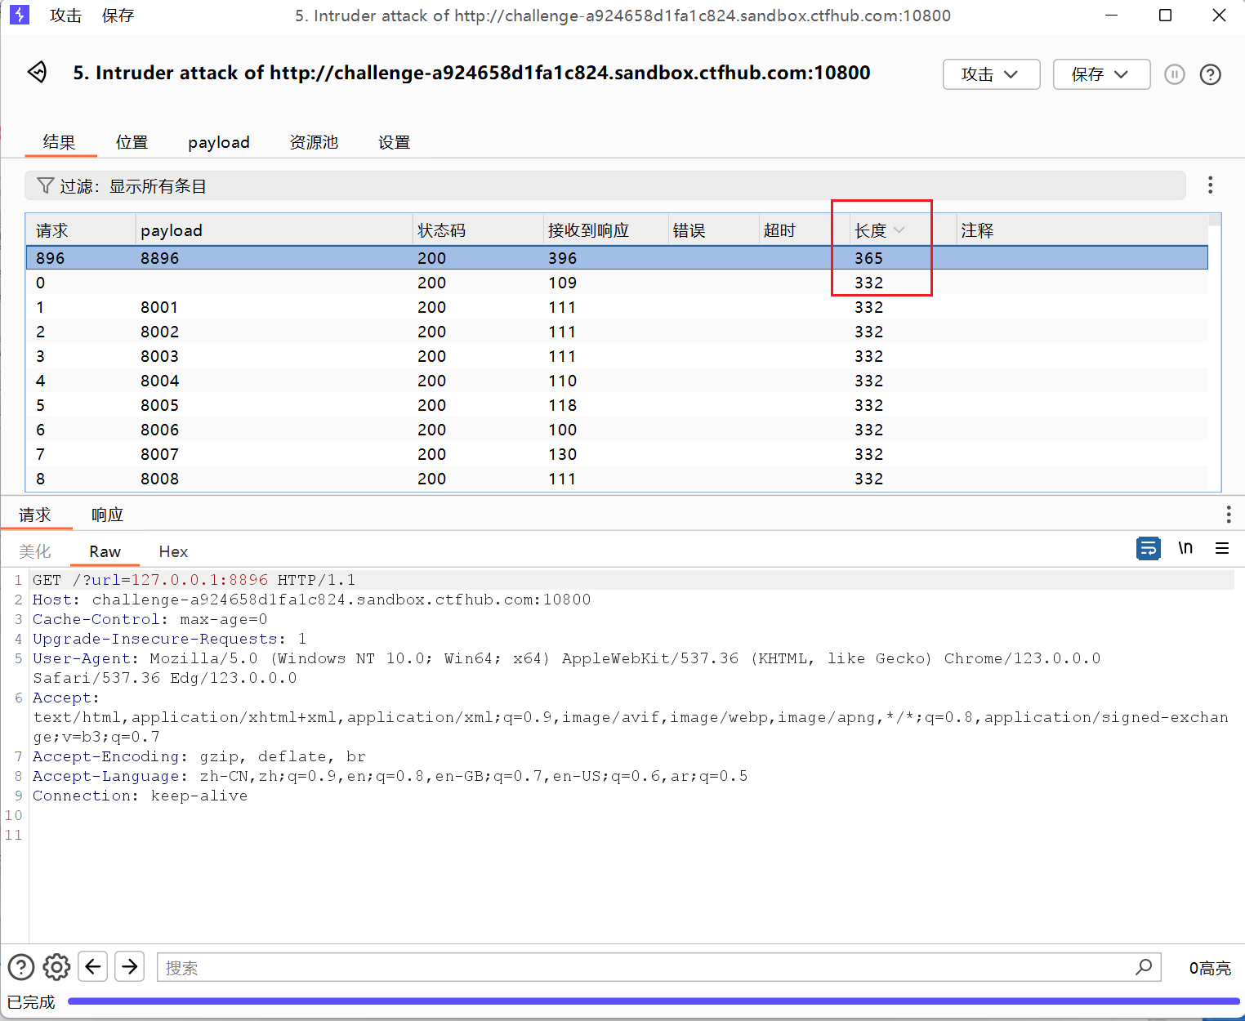1245x1021 pixels.
Task: Click the length value 365 in first row
Action: click(x=868, y=258)
